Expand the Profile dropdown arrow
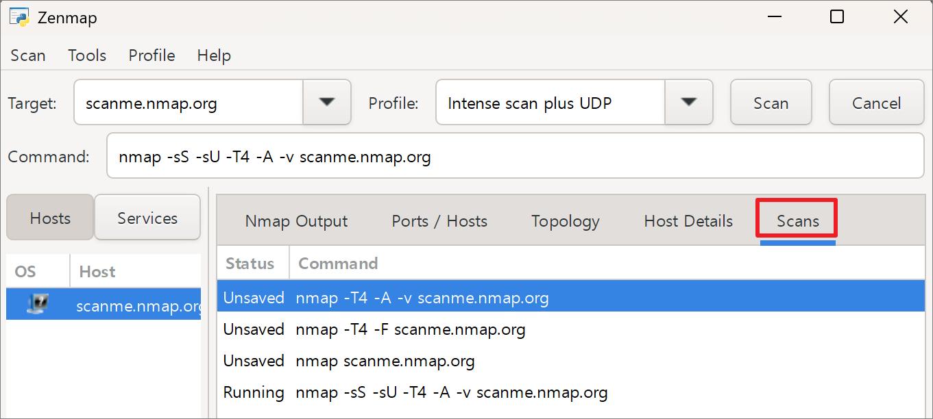 pyautogui.click(x=689, y=103)
